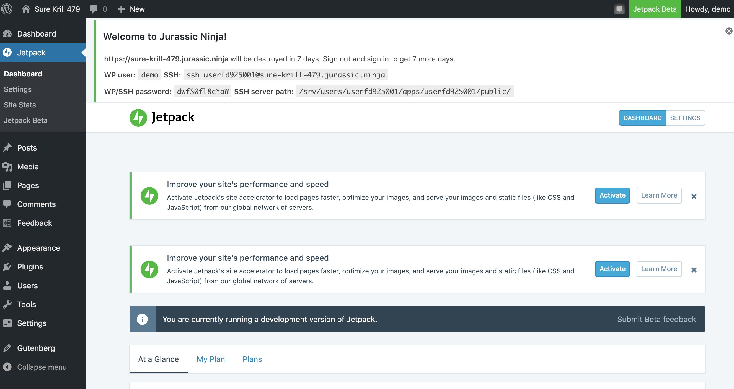This screenshot has width=734, height=389.
Task: Click the Sure Krill 479 home icon
Action: 27,9
